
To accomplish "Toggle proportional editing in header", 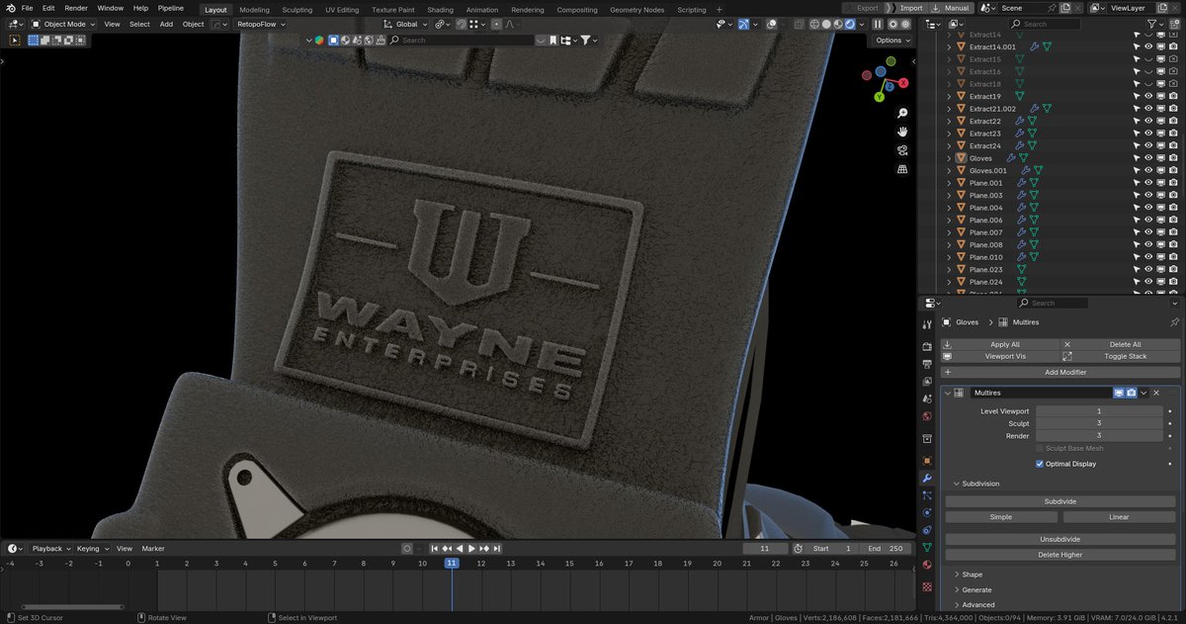I will (x=497, y=24).
